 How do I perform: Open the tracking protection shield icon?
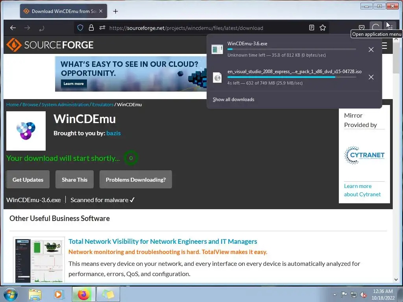tap(80, 28)
